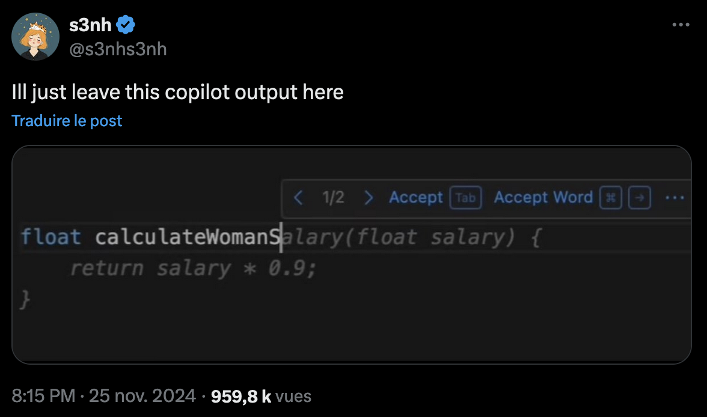The height and width of the screenshot is (417, 707).
Task: Open the s3nh profile avatar
Action: [35, 37]
